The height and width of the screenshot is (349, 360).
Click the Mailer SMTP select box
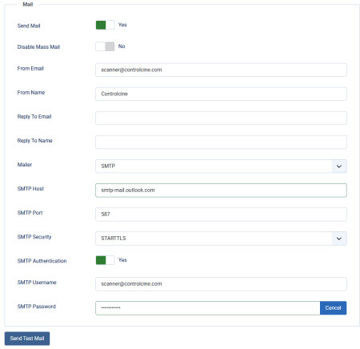(221, 166)
